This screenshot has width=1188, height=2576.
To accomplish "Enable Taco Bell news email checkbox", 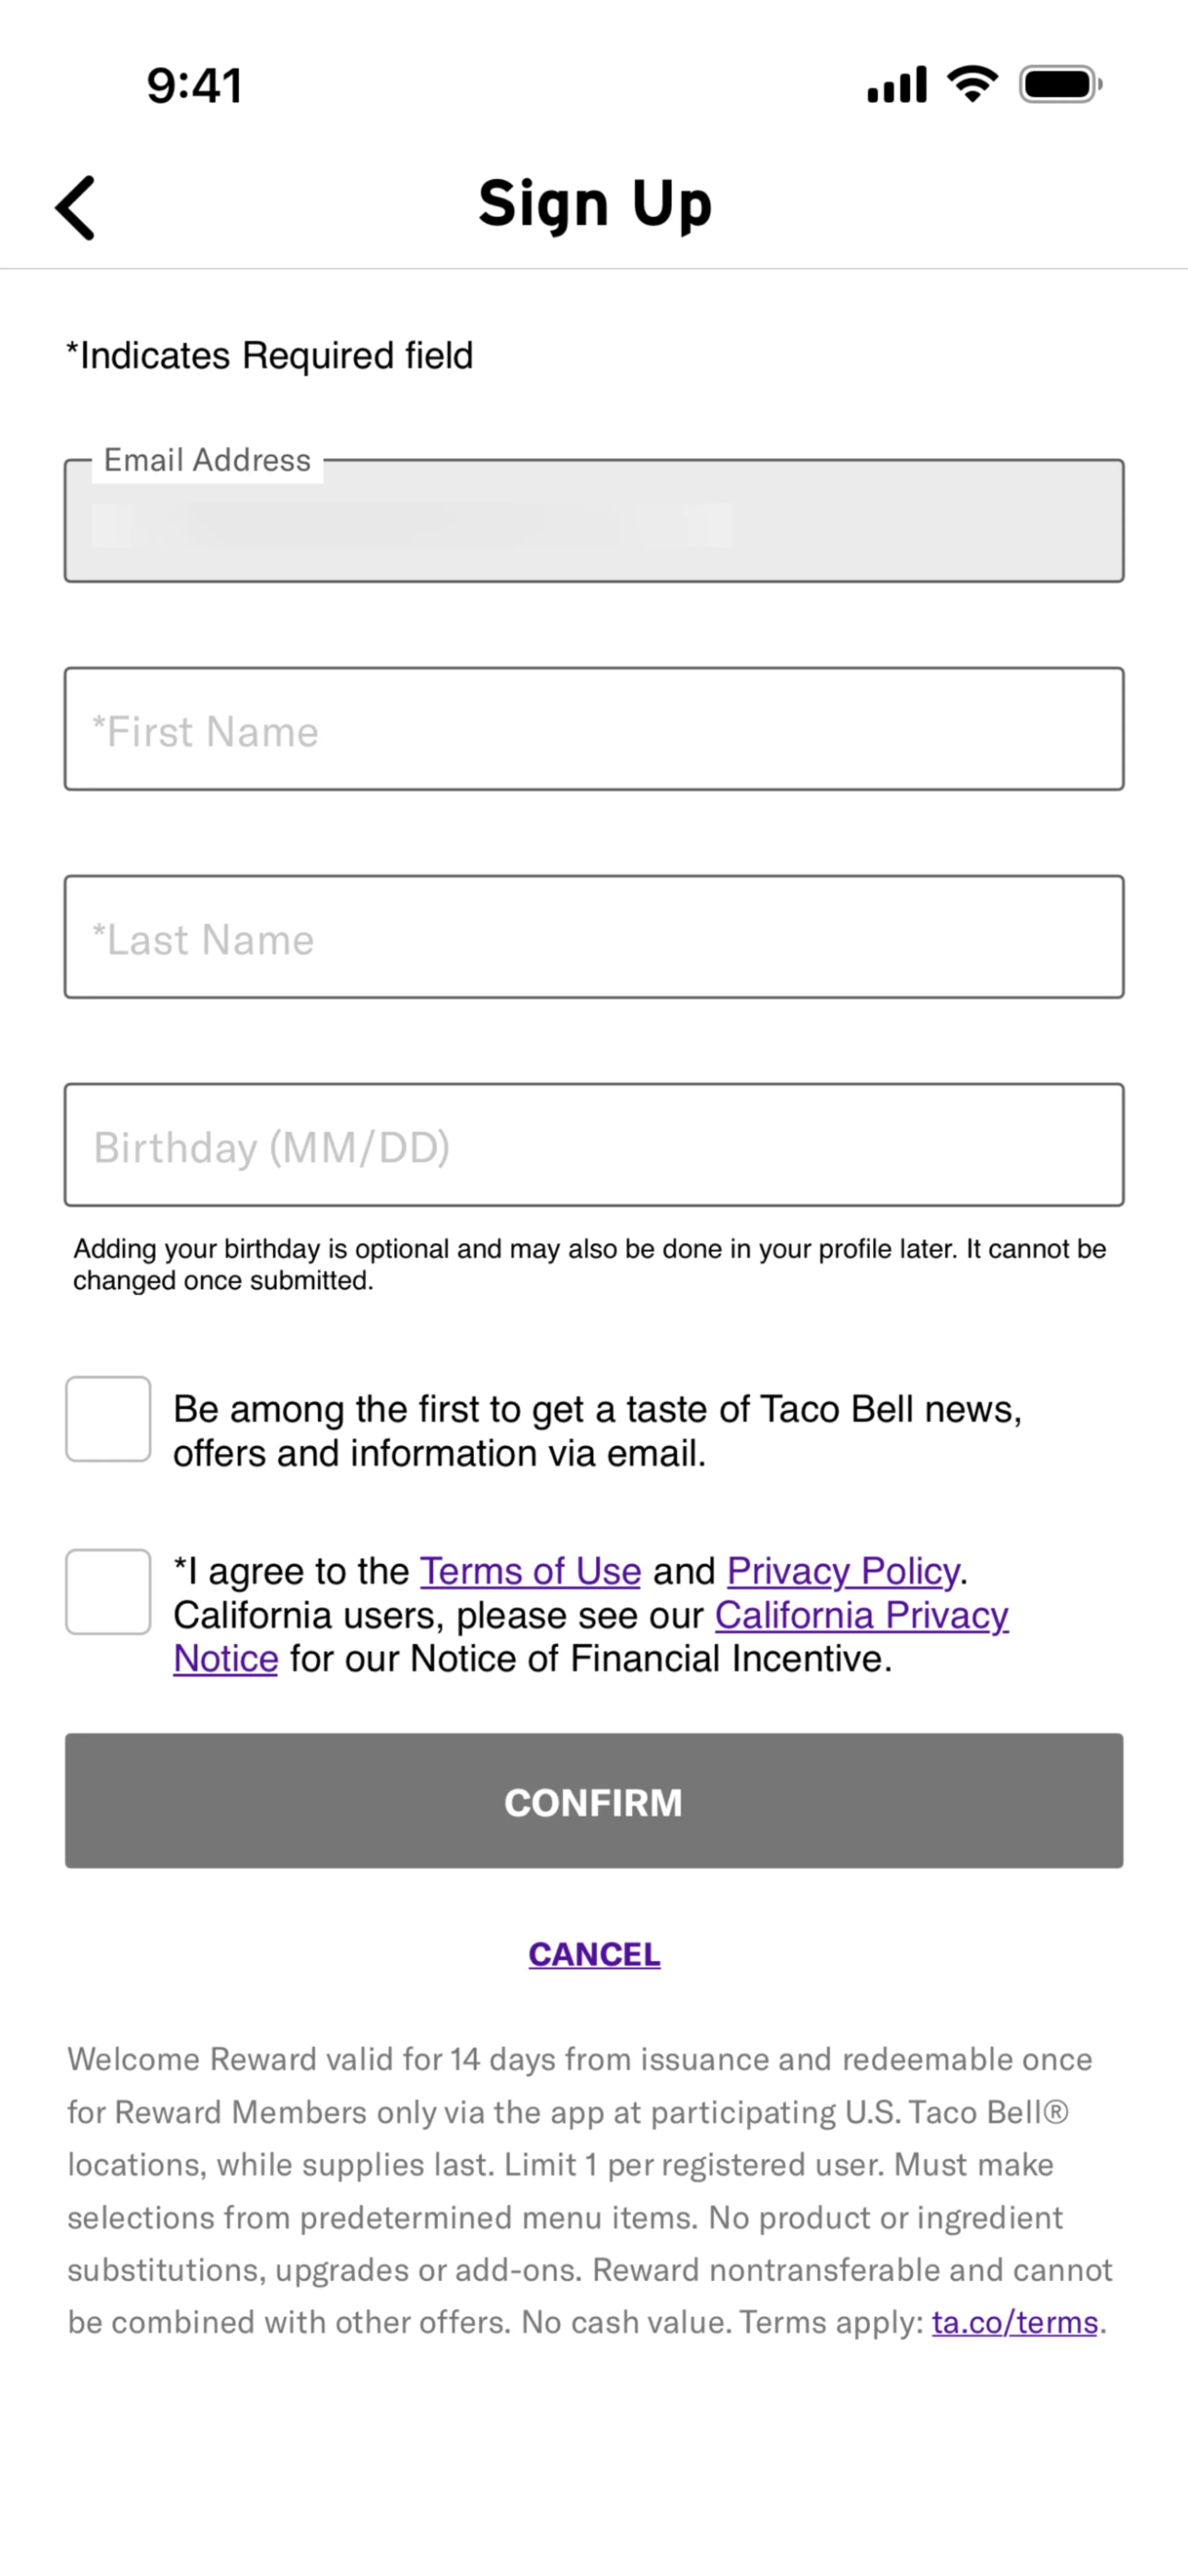I will pyautogui.click(x=108, y=1419).
